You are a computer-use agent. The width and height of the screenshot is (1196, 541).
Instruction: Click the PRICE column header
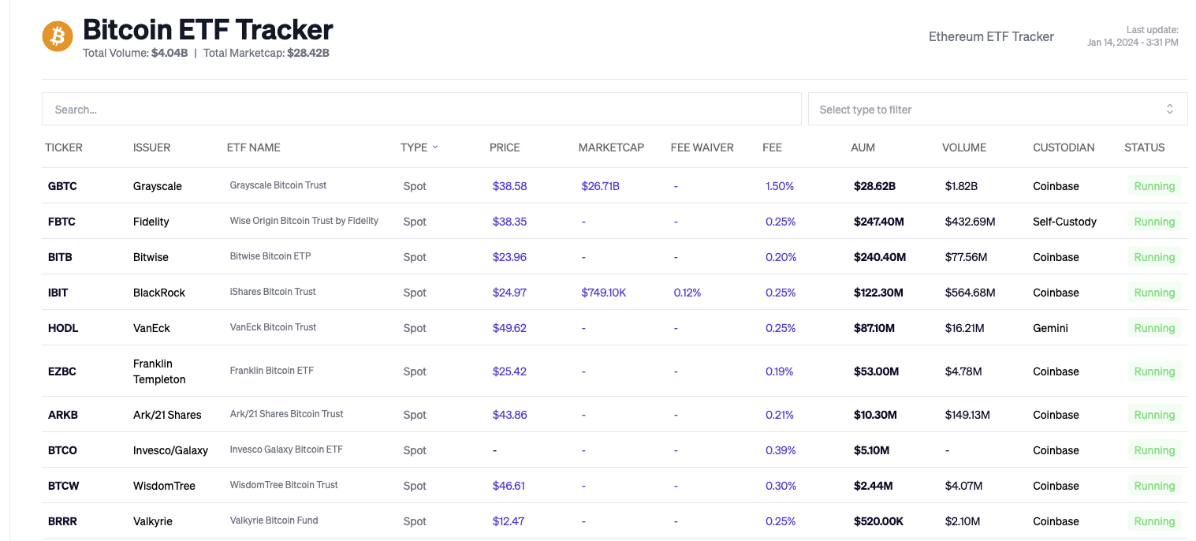(505, 147)
